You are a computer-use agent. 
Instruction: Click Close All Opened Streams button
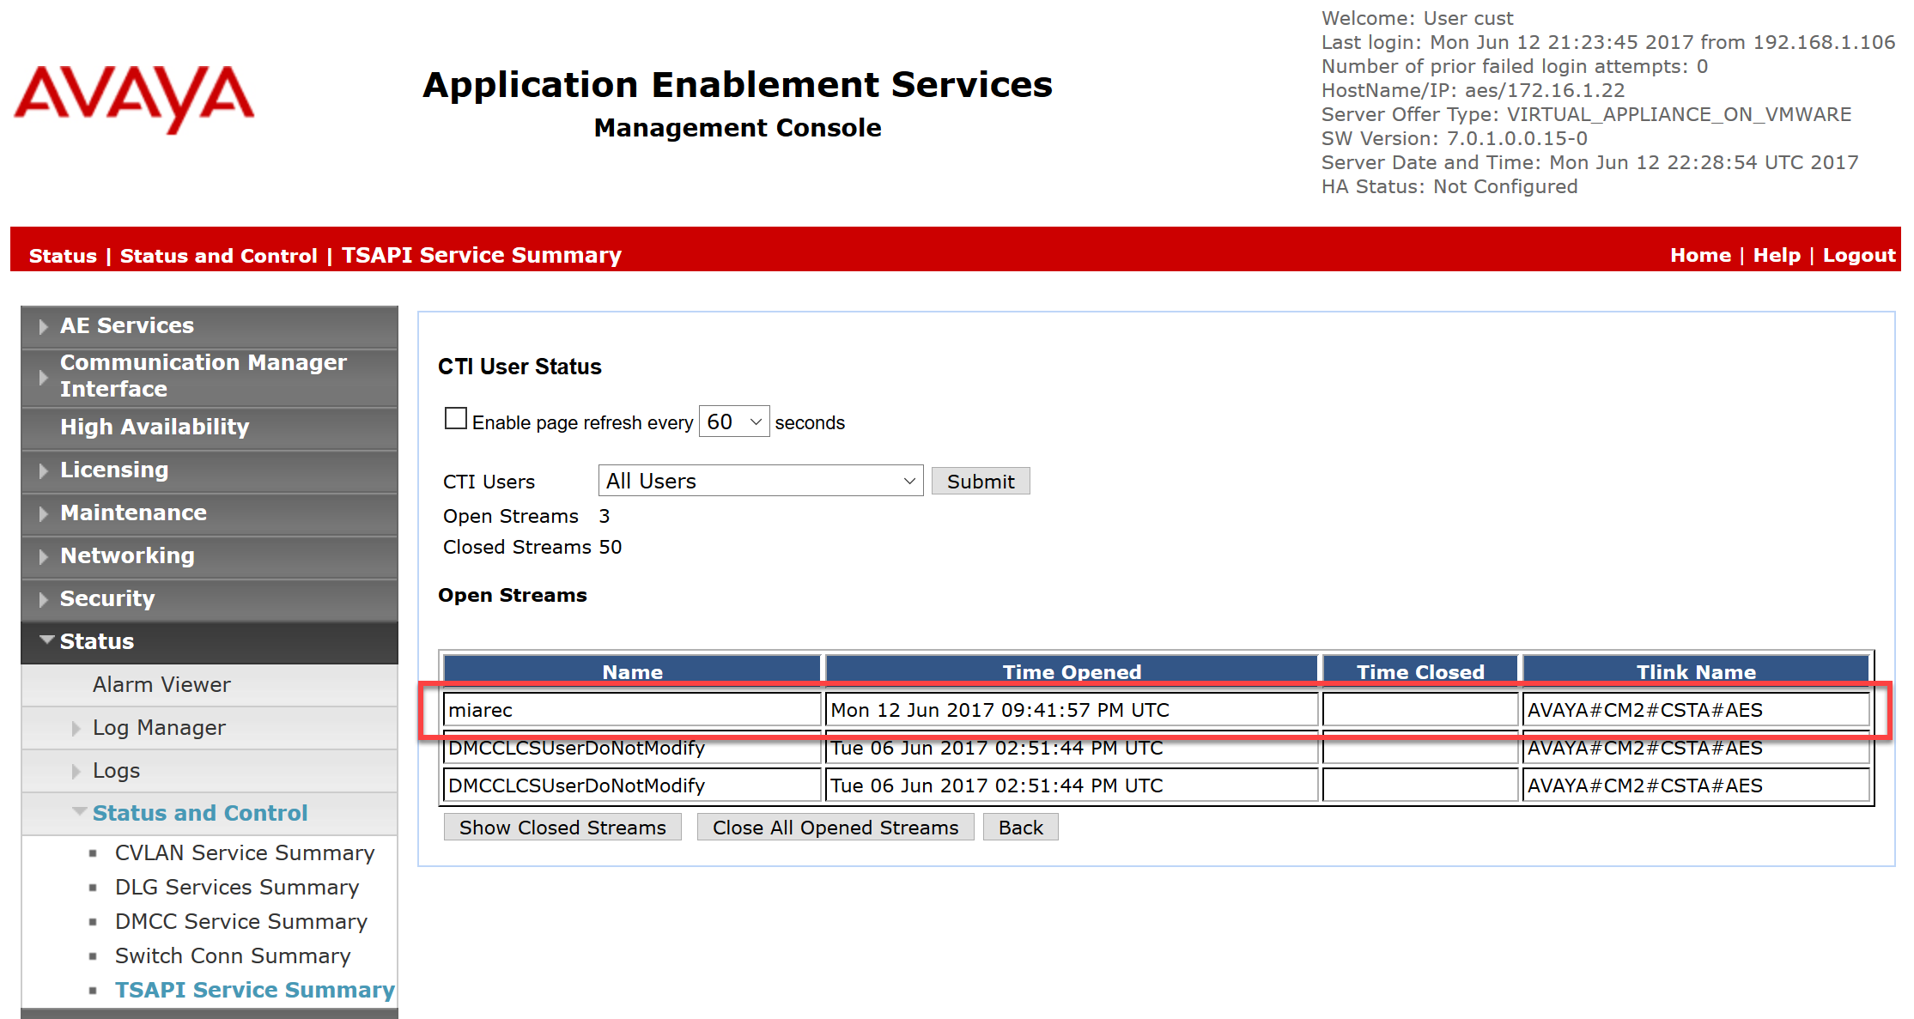coord(835,828)
